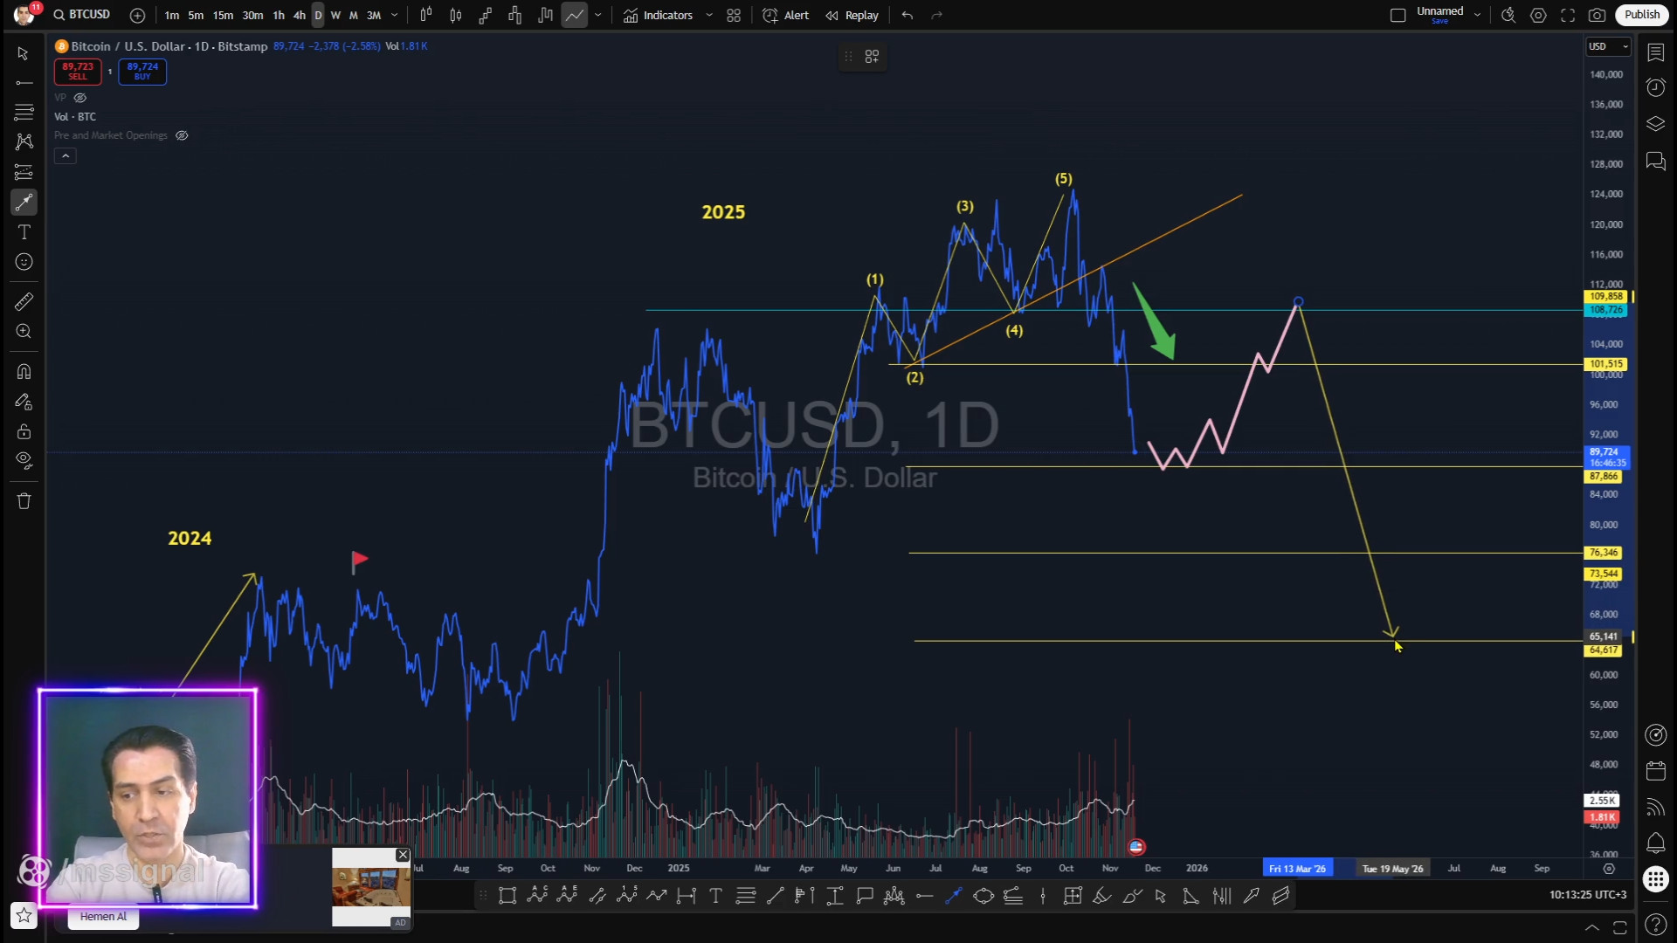Open the Unnamed layout dropdown arrow
The image size is (1677, 943).
[x=1478, y=15]
